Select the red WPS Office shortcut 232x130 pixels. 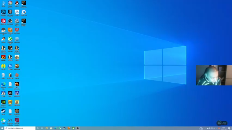pyautogui.click(x=17, y=30)
